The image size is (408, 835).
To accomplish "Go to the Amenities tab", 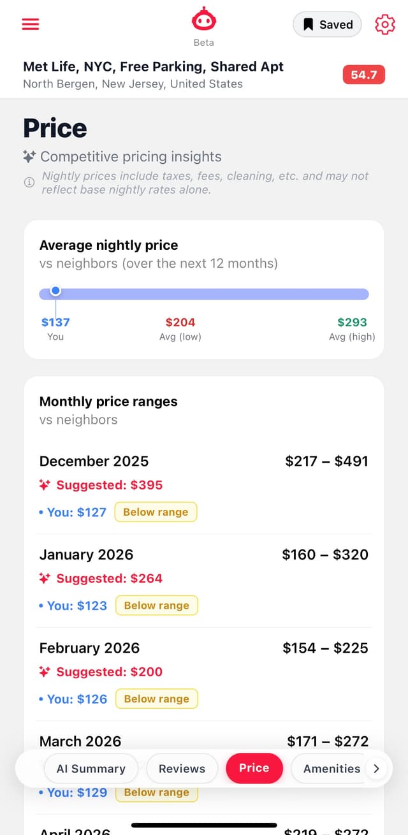I will pos(331,768).
